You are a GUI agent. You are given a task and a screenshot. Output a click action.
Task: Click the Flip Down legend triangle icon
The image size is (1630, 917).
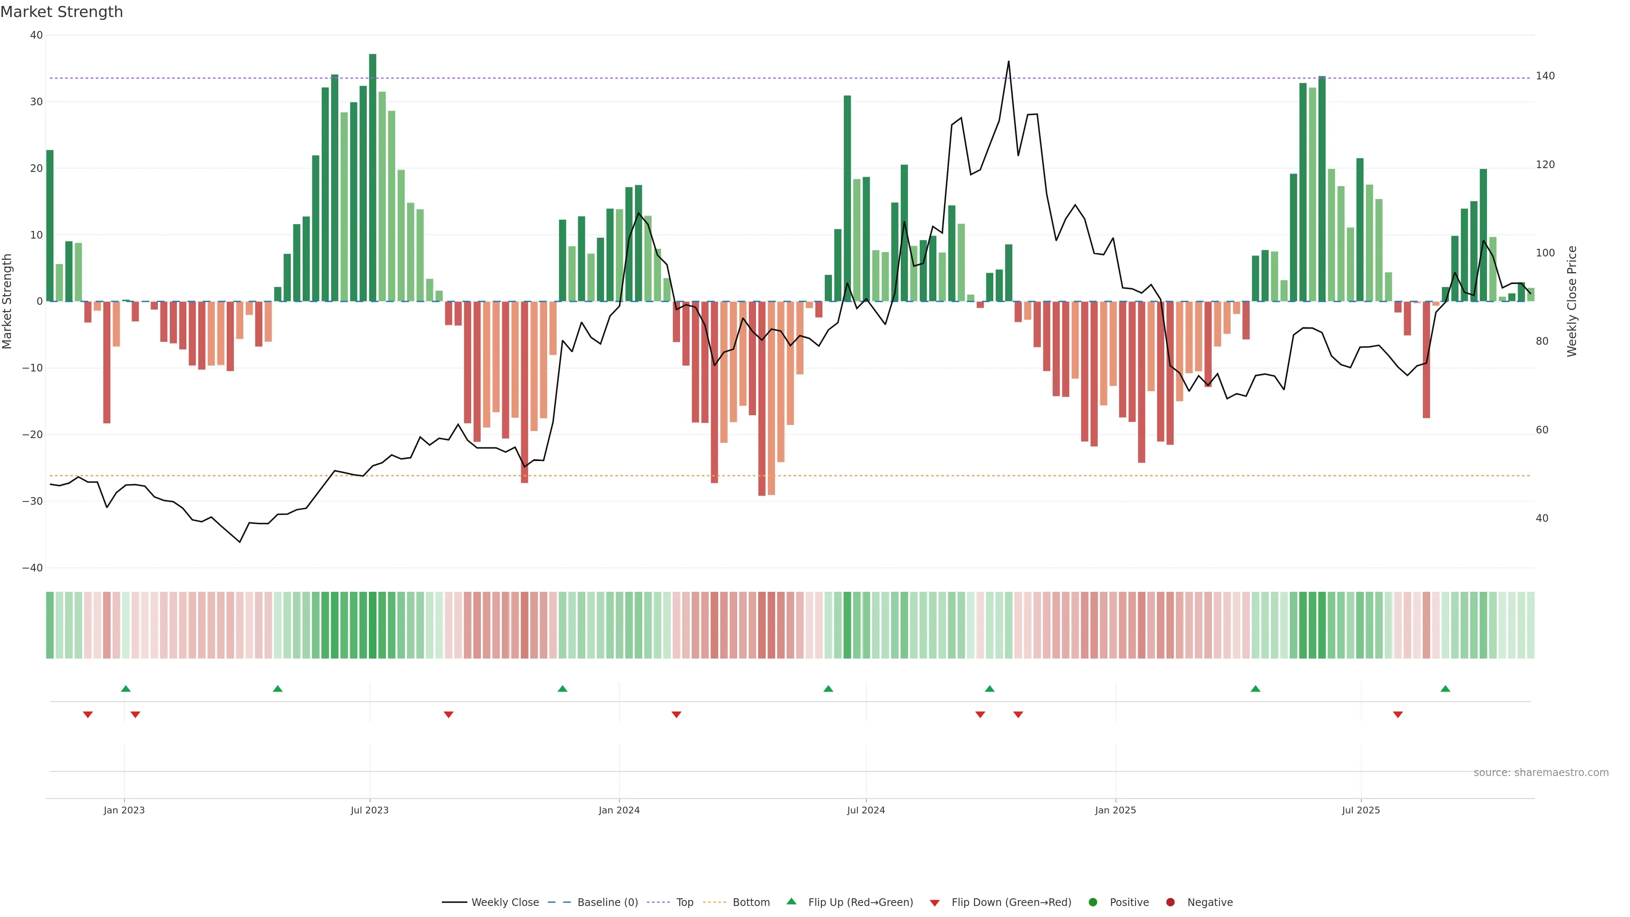coord(935,903)
